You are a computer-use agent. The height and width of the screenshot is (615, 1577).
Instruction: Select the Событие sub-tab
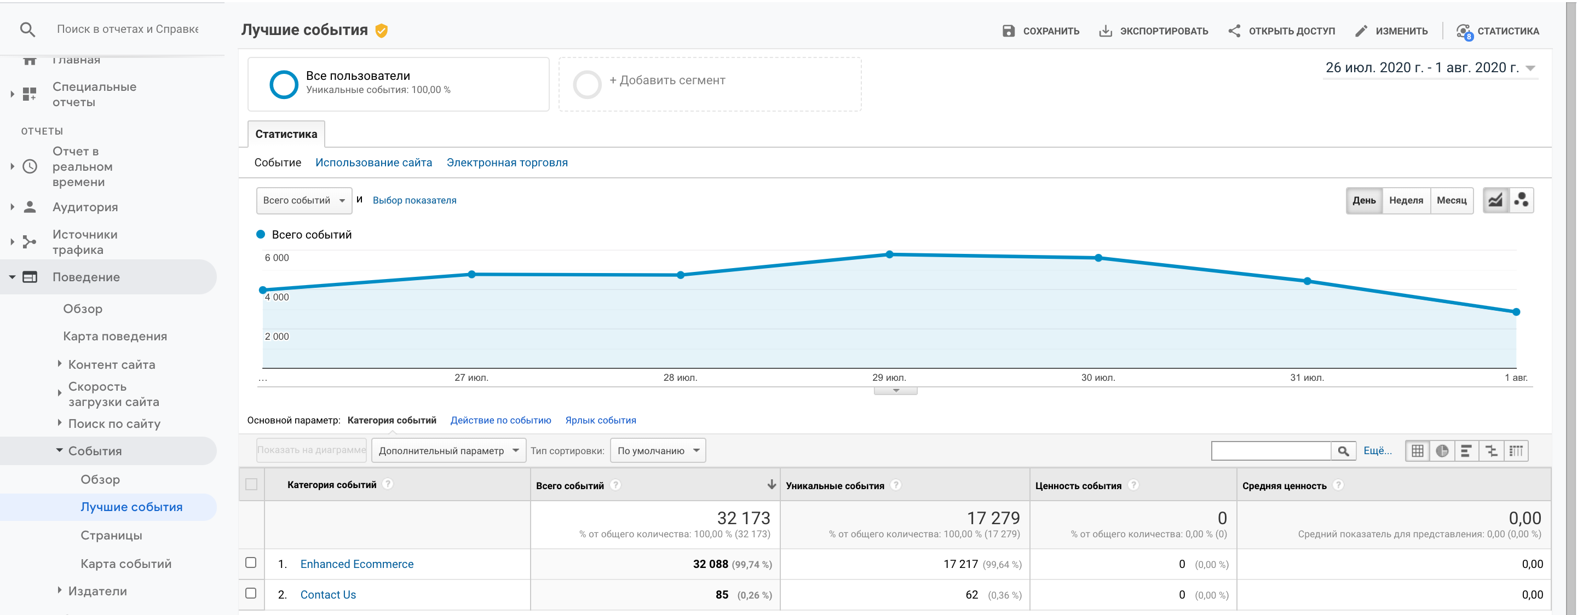[x=277, y=163]
